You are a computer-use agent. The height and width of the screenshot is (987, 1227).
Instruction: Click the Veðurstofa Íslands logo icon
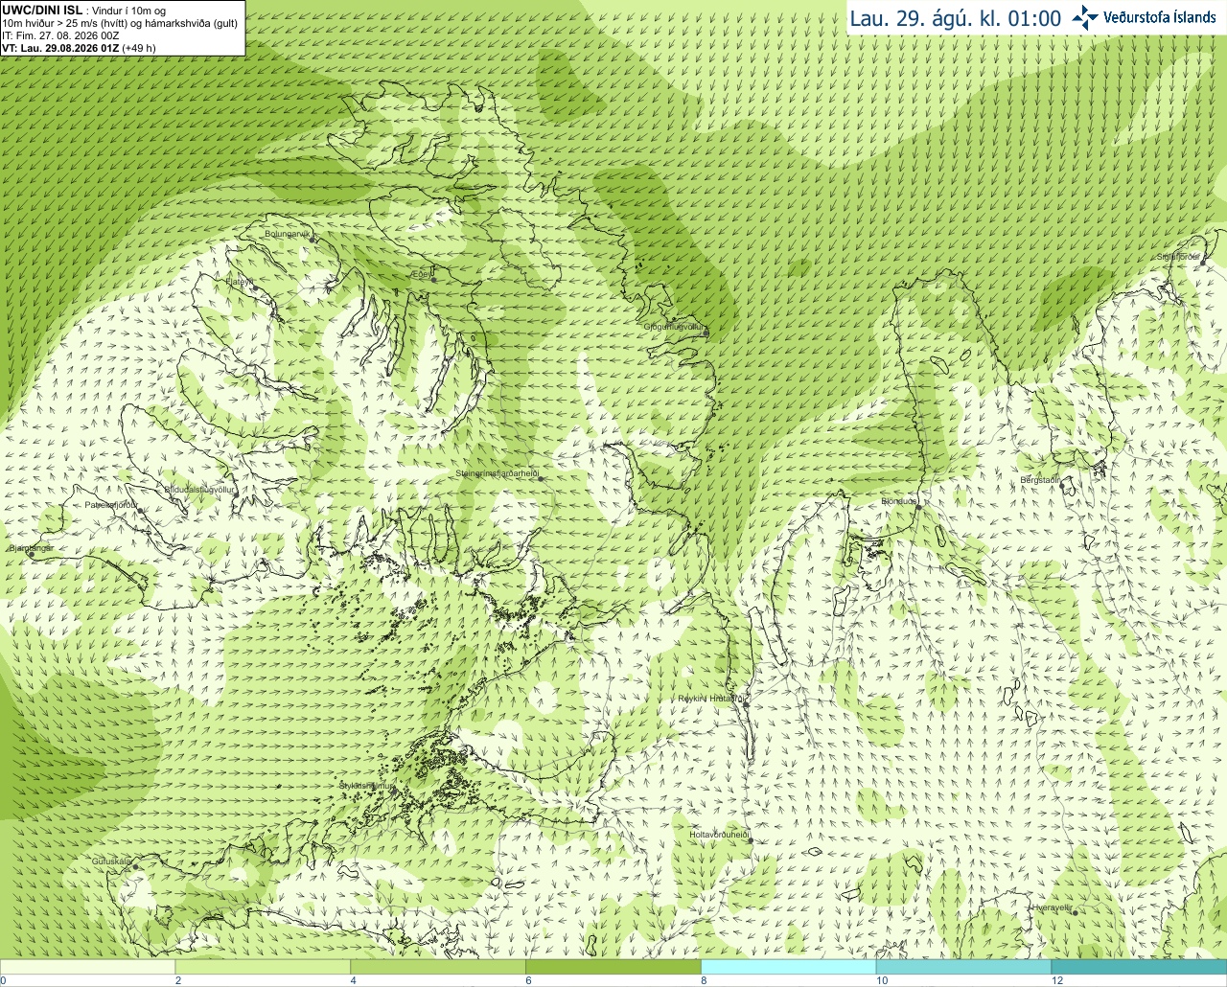[1085, 17]
